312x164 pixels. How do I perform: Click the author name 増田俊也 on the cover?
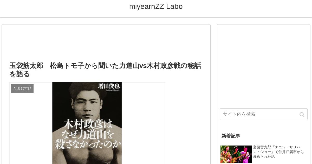(109, 86)
